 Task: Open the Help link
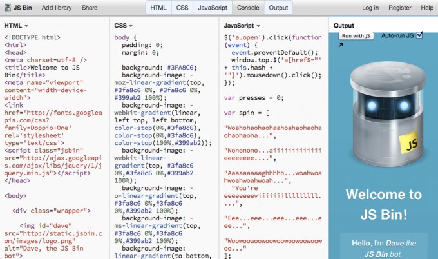point(427,8)
